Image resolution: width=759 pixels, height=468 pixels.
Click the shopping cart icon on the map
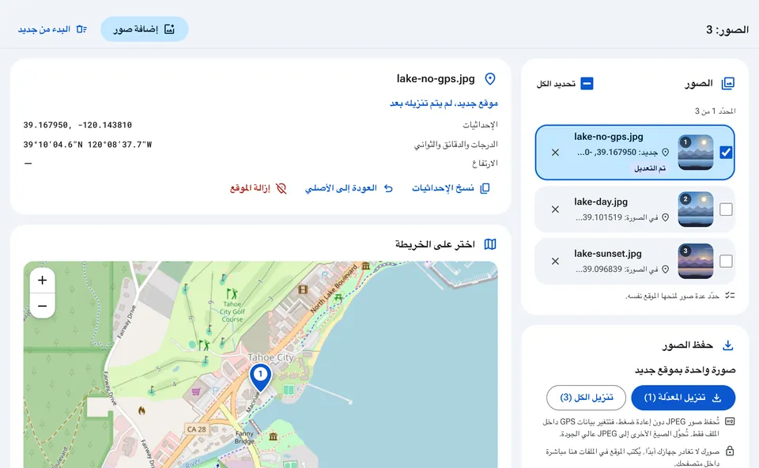tap(195, 391)
